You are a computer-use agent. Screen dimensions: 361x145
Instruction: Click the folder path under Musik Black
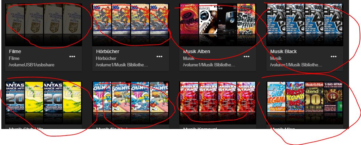296,65
